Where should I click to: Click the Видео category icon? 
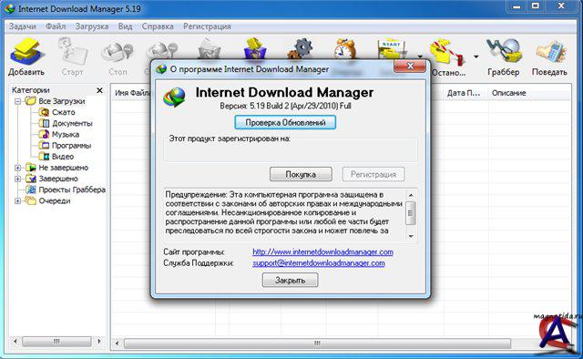point(45,157)
